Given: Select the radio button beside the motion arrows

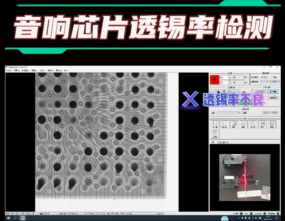Looking at the screenshot, I should point(240,92).
